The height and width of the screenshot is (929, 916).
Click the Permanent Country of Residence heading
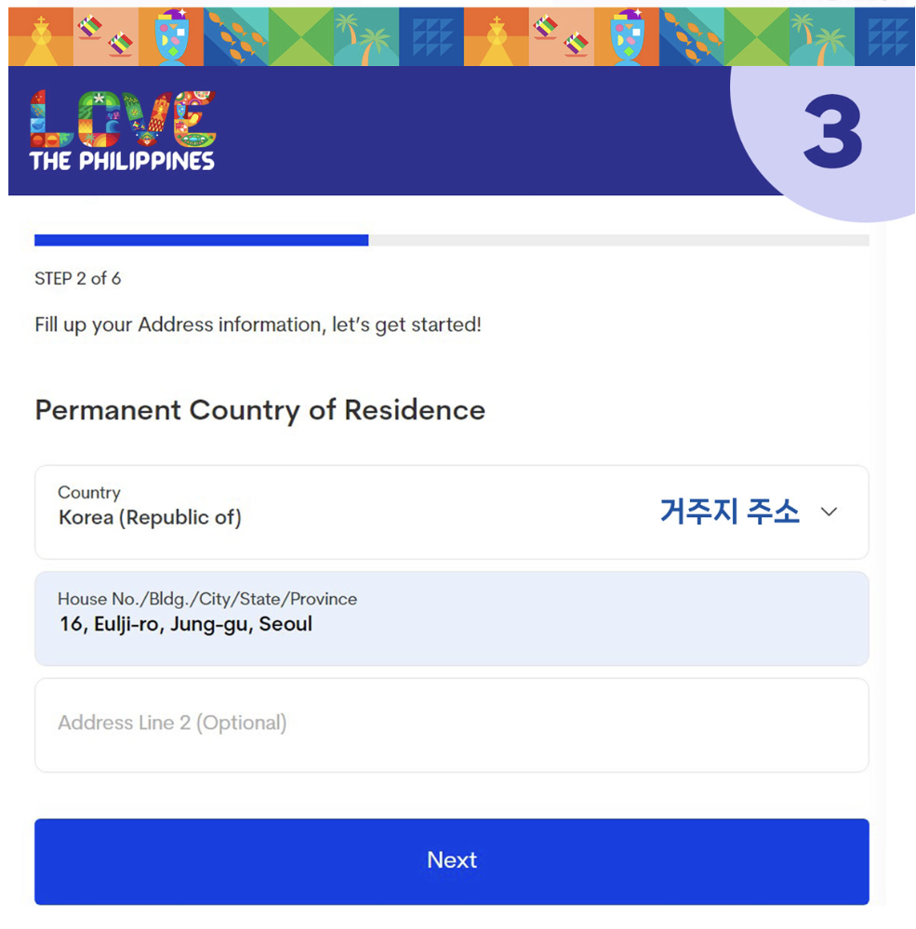(260, 411)
